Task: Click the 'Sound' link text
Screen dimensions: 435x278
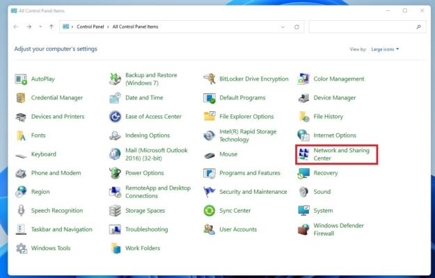Action: (322, 192)
